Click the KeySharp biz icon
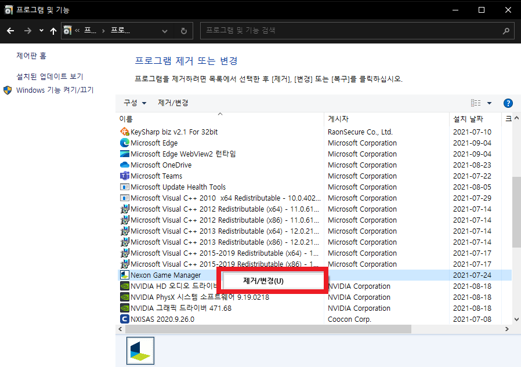 coord(125,132)
